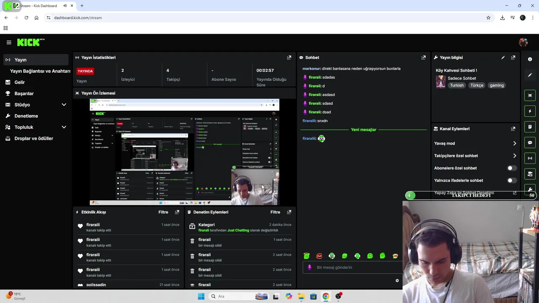Toggle the chat bubble widget in right sidebar
This screenshot has width=539, height=303.
coord(530,143)
